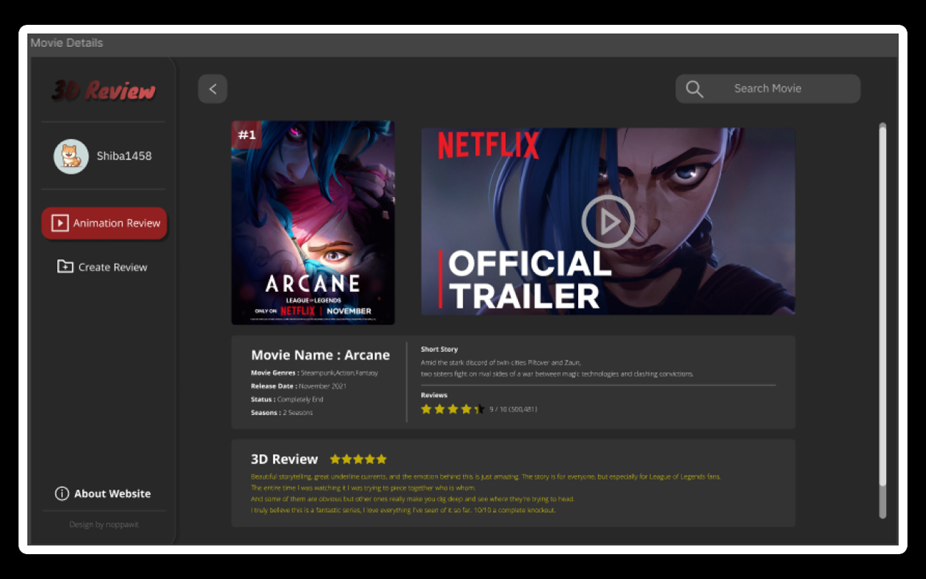
Task: Click the Movie Details window title
Action: pyautogui.click(x=67, y=43)
